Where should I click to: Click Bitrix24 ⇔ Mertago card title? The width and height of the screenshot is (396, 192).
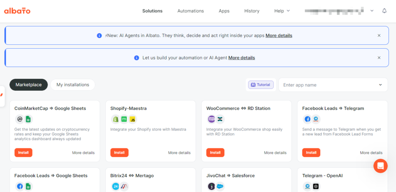[x=132, y=176]
